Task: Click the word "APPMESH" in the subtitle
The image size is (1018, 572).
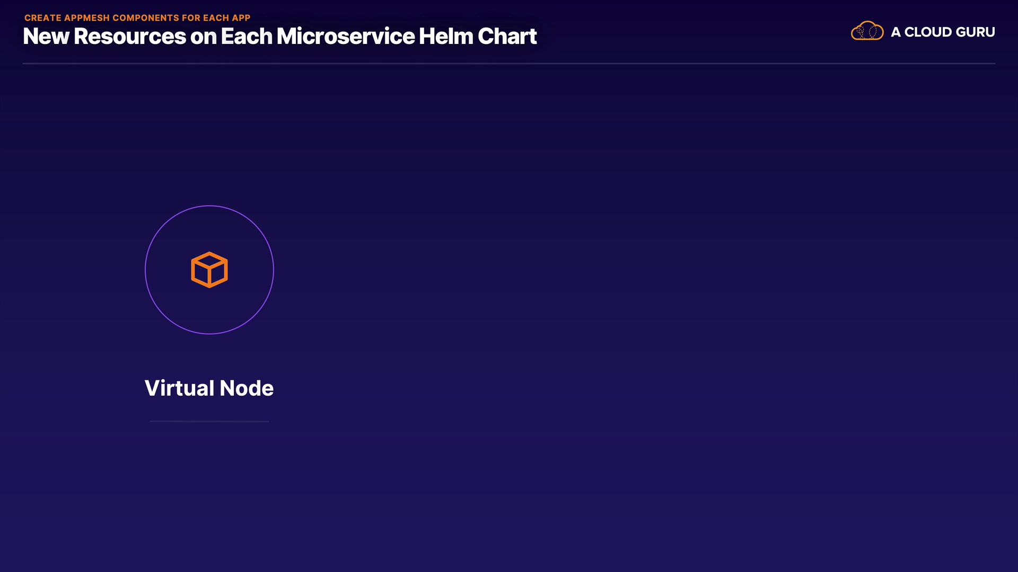Action: pyautogui.click(x=87, y=18)
